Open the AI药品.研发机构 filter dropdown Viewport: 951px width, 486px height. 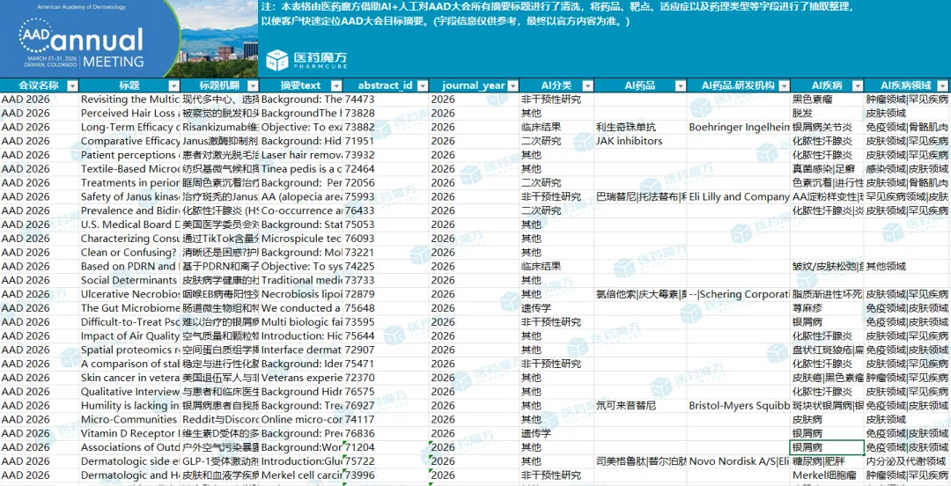point(784,85)
